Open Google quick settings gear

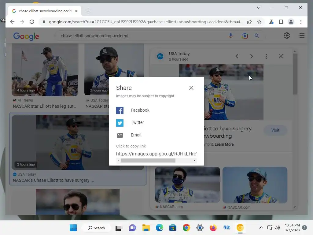(287, 35)
